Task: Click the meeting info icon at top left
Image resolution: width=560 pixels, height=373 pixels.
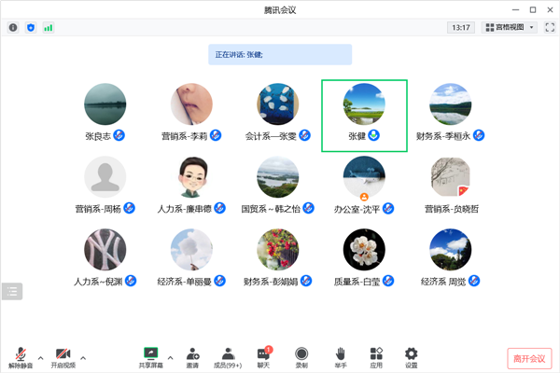Action: pos(13,28)
